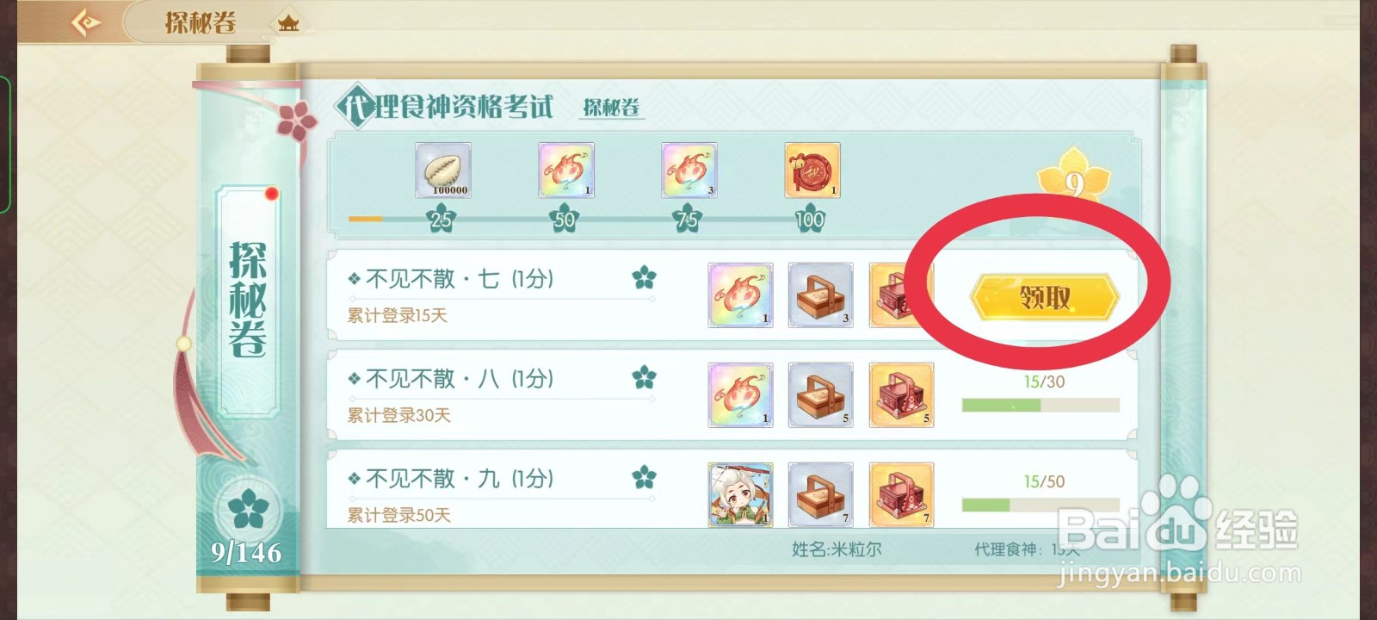Tap the back arrow icon
This screenshot has width=1377, height=620.
[86, 22]
